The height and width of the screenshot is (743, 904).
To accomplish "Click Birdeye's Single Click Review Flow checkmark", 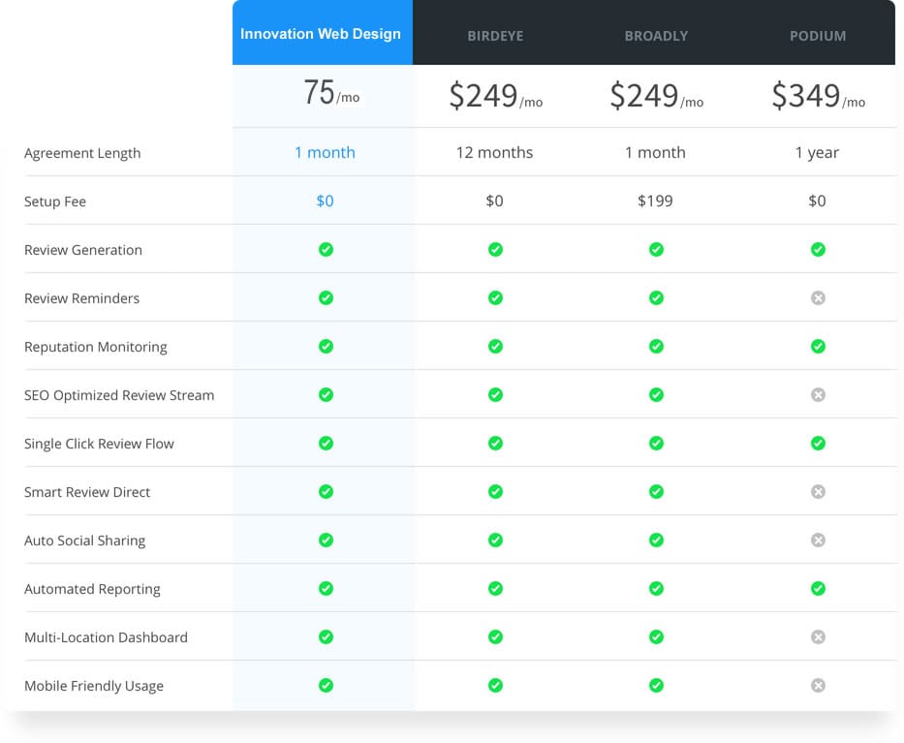I will point(495,444).
